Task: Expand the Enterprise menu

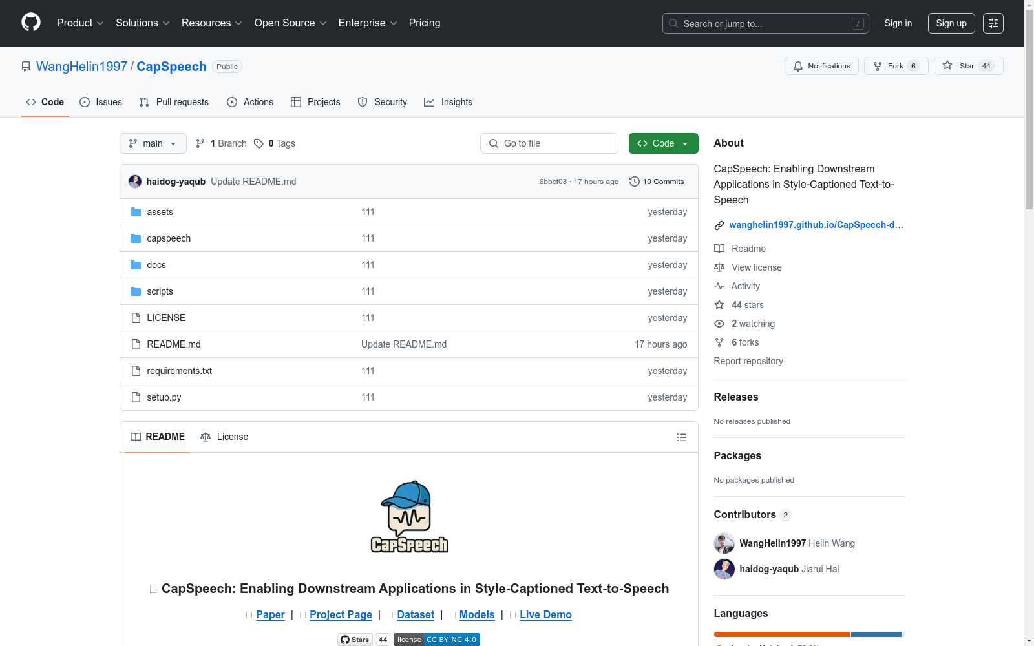Action: click(368, 23)
